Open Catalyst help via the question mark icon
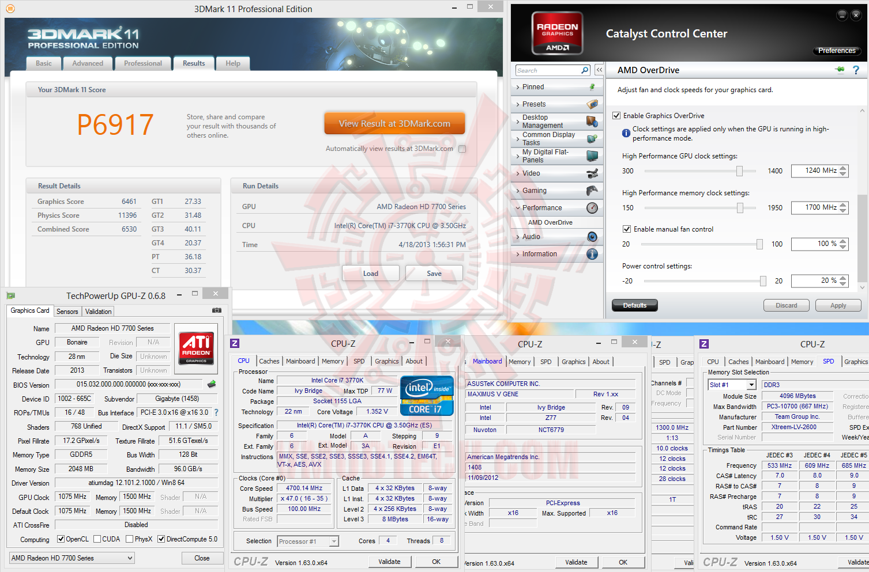The image size is (869, 572). [856, 70]
